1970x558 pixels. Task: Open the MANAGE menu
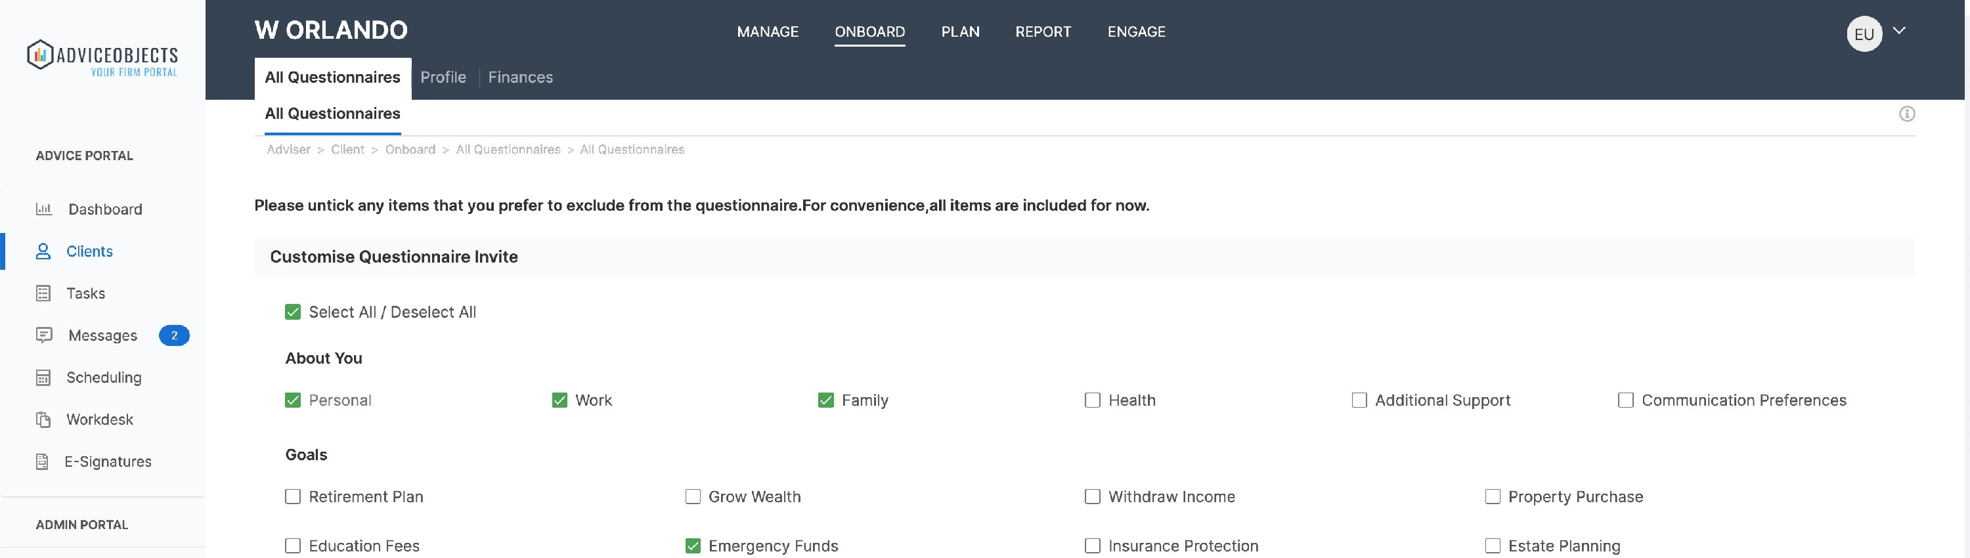(x=767, y=32)
